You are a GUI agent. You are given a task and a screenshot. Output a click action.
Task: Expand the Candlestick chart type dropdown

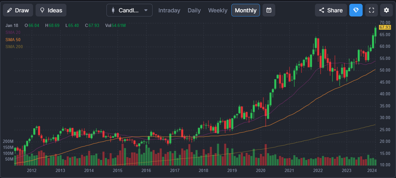pos(129,10)
